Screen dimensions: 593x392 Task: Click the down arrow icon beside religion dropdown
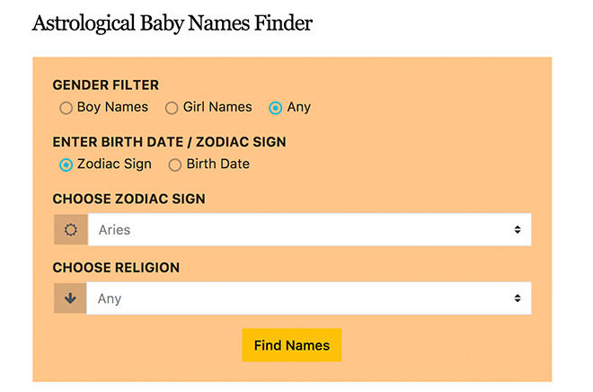[x=70, y=298]
